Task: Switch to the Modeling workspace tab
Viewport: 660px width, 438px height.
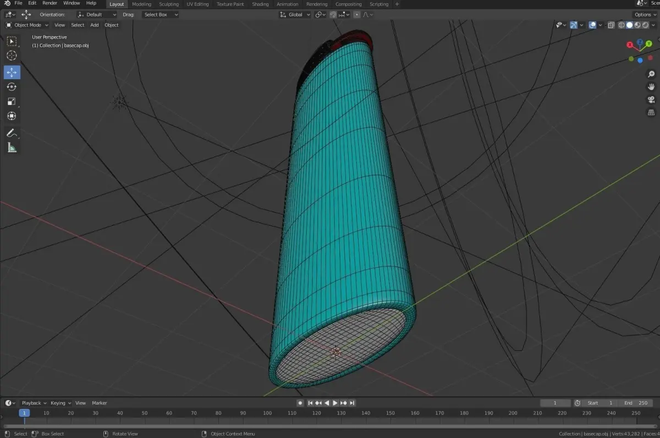Action: click(142, 4)
